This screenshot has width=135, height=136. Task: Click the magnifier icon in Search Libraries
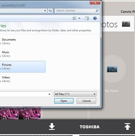97,11
